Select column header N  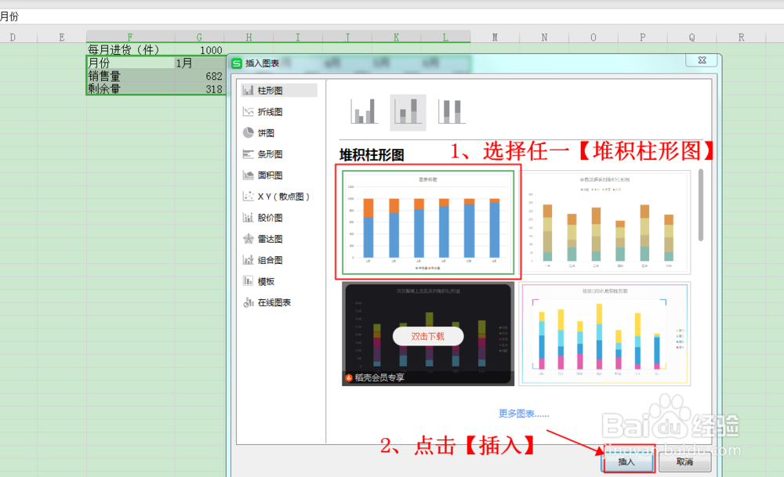point(545,37)
